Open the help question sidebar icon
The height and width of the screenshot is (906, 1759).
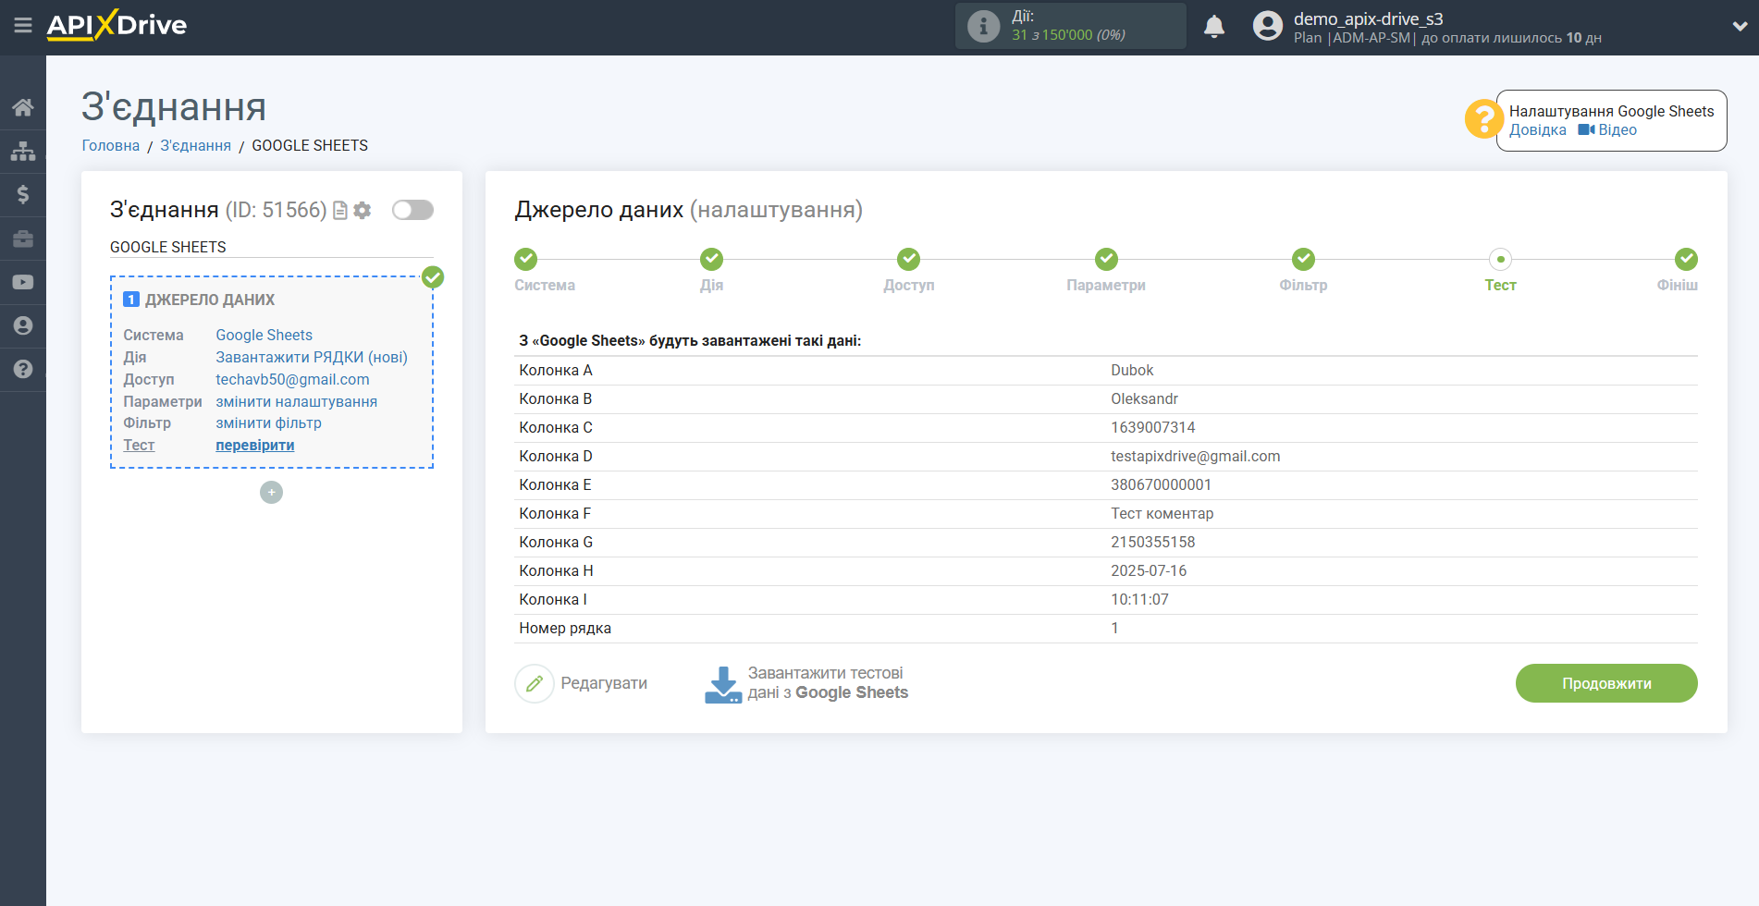click(23, 369)
